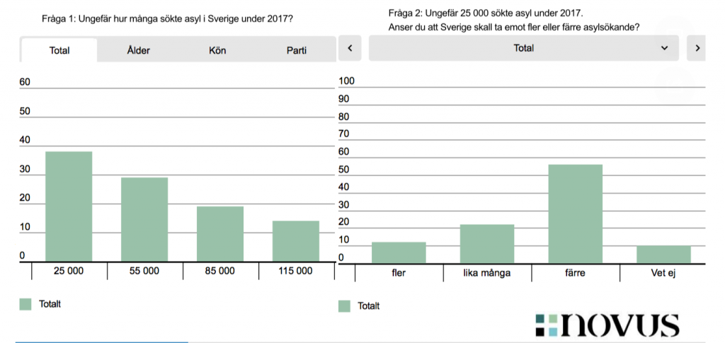725x343 pixels.
Task: Select the Total tab in Fråga 1
Action: (59, 51)
